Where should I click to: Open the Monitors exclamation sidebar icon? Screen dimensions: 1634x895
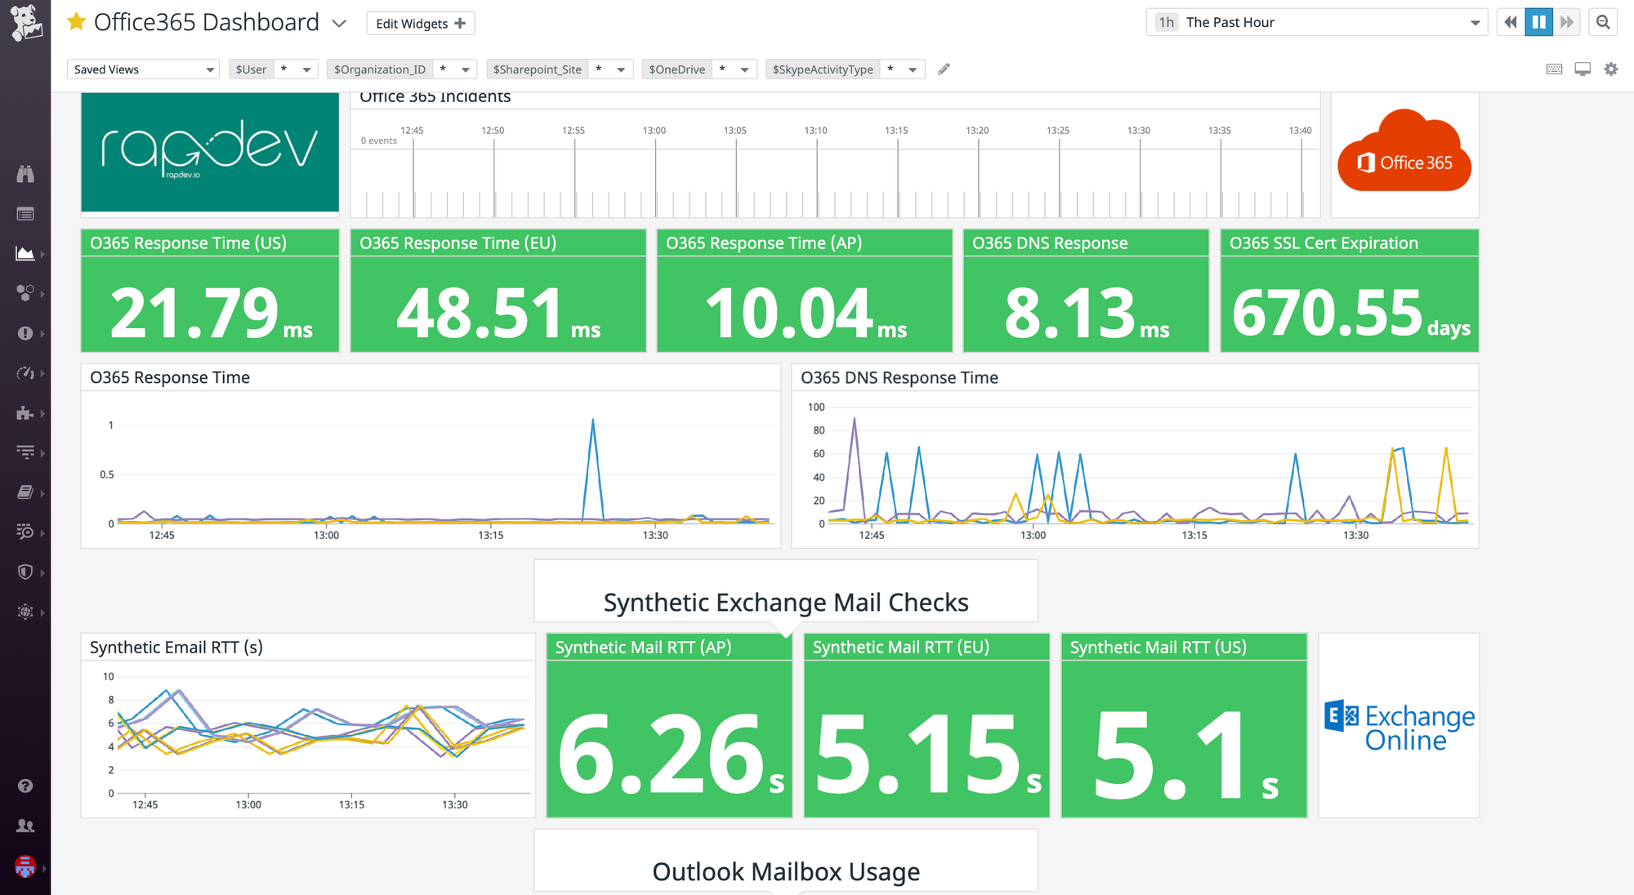tap(25, 333)
